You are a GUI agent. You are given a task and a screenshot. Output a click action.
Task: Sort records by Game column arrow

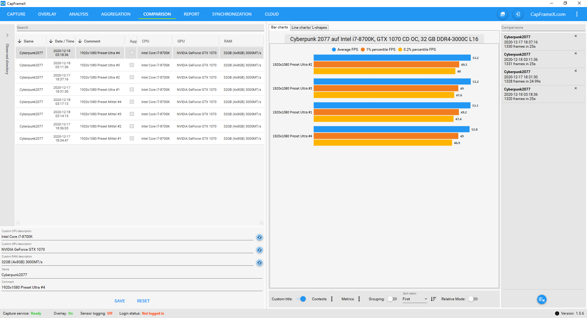(20, 41)
